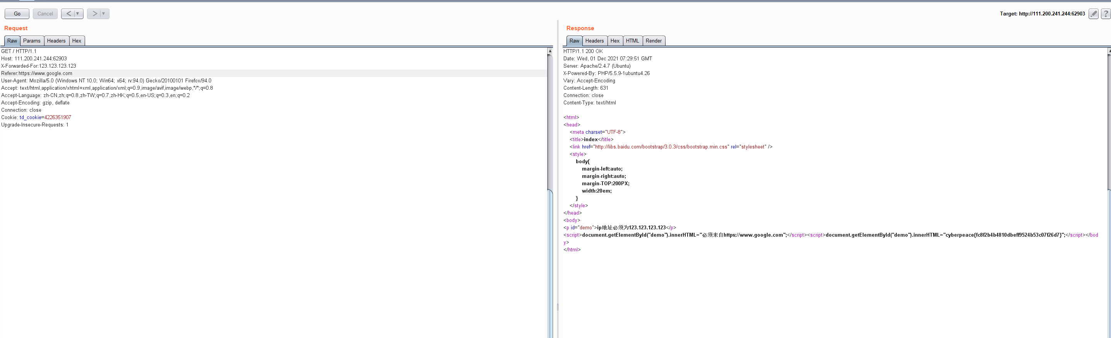1111x338 pixels.
Task: Click the bootstrap.min.css link href text
Action: tap(661, 147)
